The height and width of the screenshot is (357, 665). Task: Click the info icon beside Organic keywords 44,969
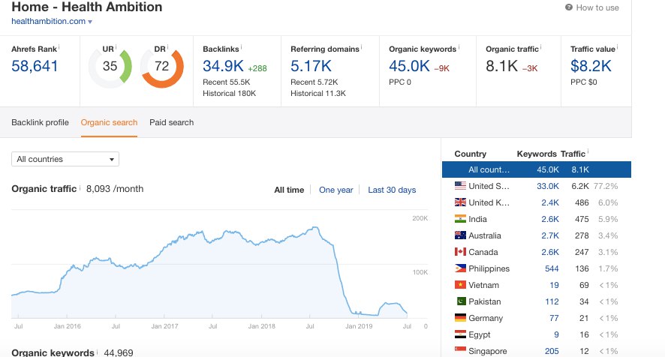(x=98, y=351)
